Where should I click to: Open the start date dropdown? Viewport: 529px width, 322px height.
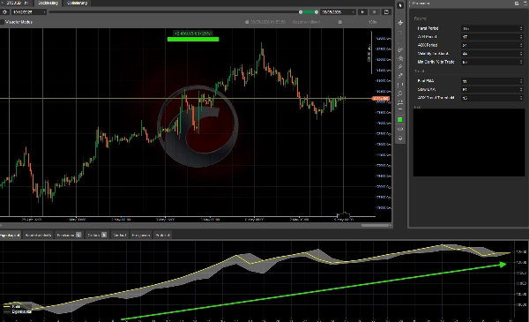click(29, 11)
